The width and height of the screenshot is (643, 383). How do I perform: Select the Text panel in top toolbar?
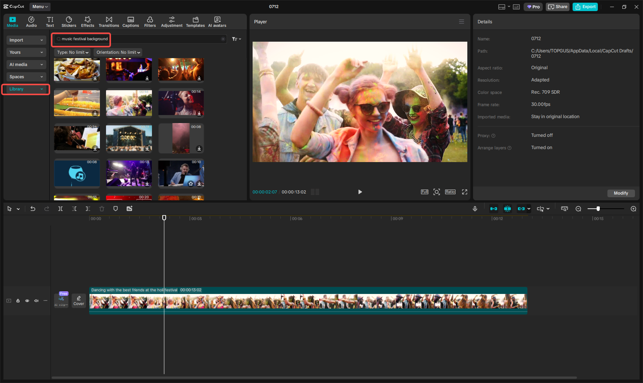(50, 21)
